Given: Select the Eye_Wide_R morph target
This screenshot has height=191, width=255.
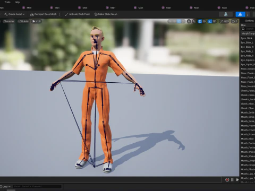Looking at the screenshot, I should pos(248,56).
